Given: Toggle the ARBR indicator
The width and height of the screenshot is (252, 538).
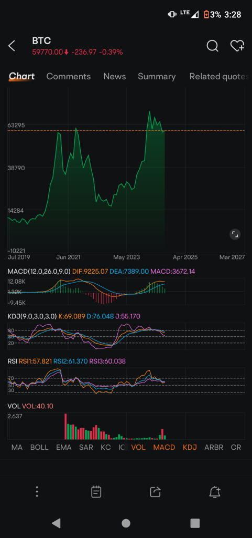Looking at the screenshot, I should pos(214,448).
